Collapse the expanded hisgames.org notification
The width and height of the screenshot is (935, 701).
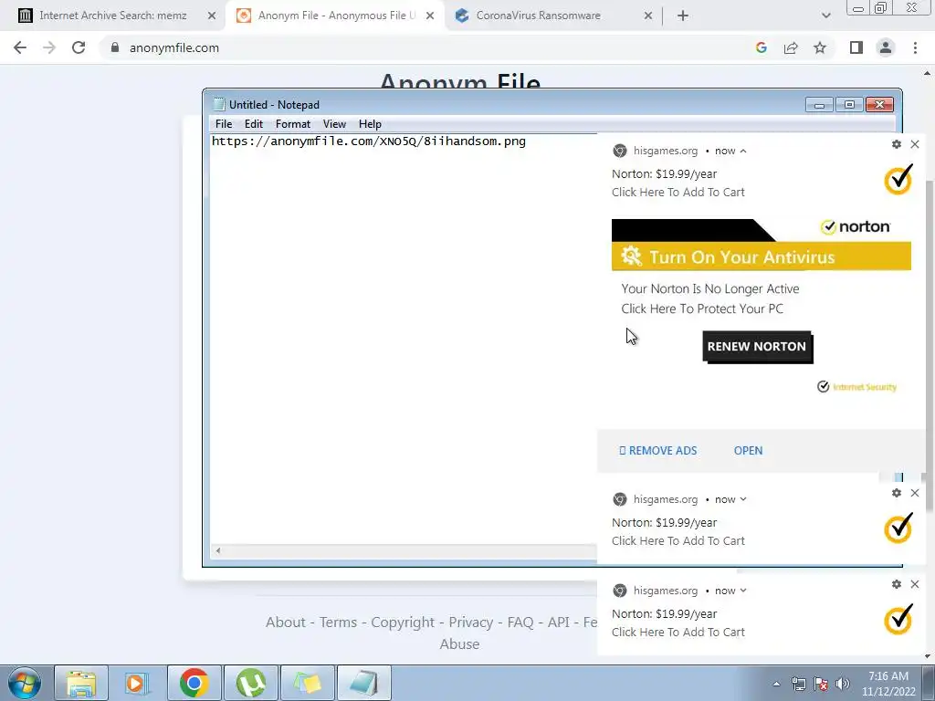743,151
